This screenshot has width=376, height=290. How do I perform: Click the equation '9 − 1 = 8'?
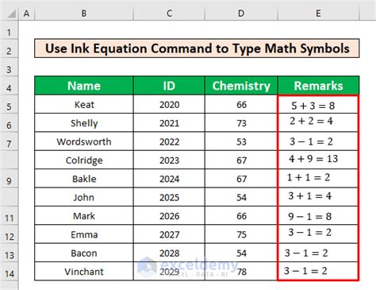(x=309, y=216)
